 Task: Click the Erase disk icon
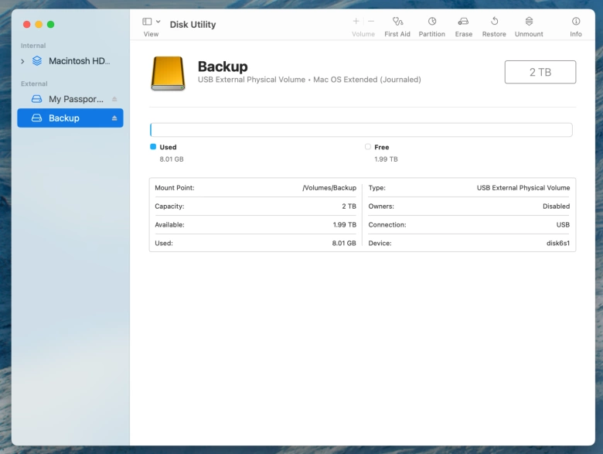point(463,22)
